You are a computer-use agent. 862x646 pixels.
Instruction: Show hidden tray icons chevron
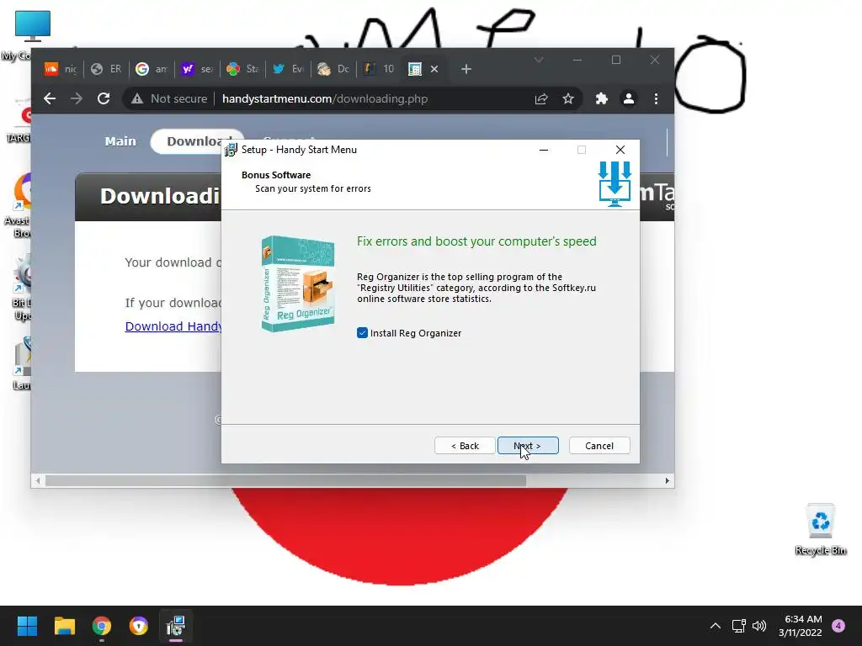coord(716,626)
